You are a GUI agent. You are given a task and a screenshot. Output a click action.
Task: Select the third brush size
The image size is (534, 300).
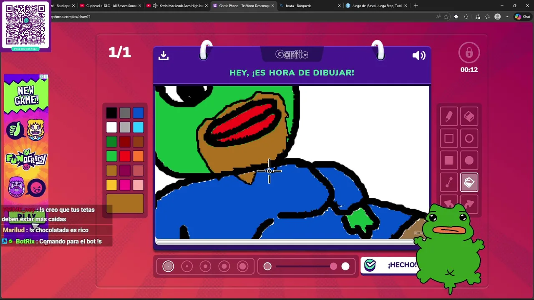pyautogui.click(x=205, y=266)
